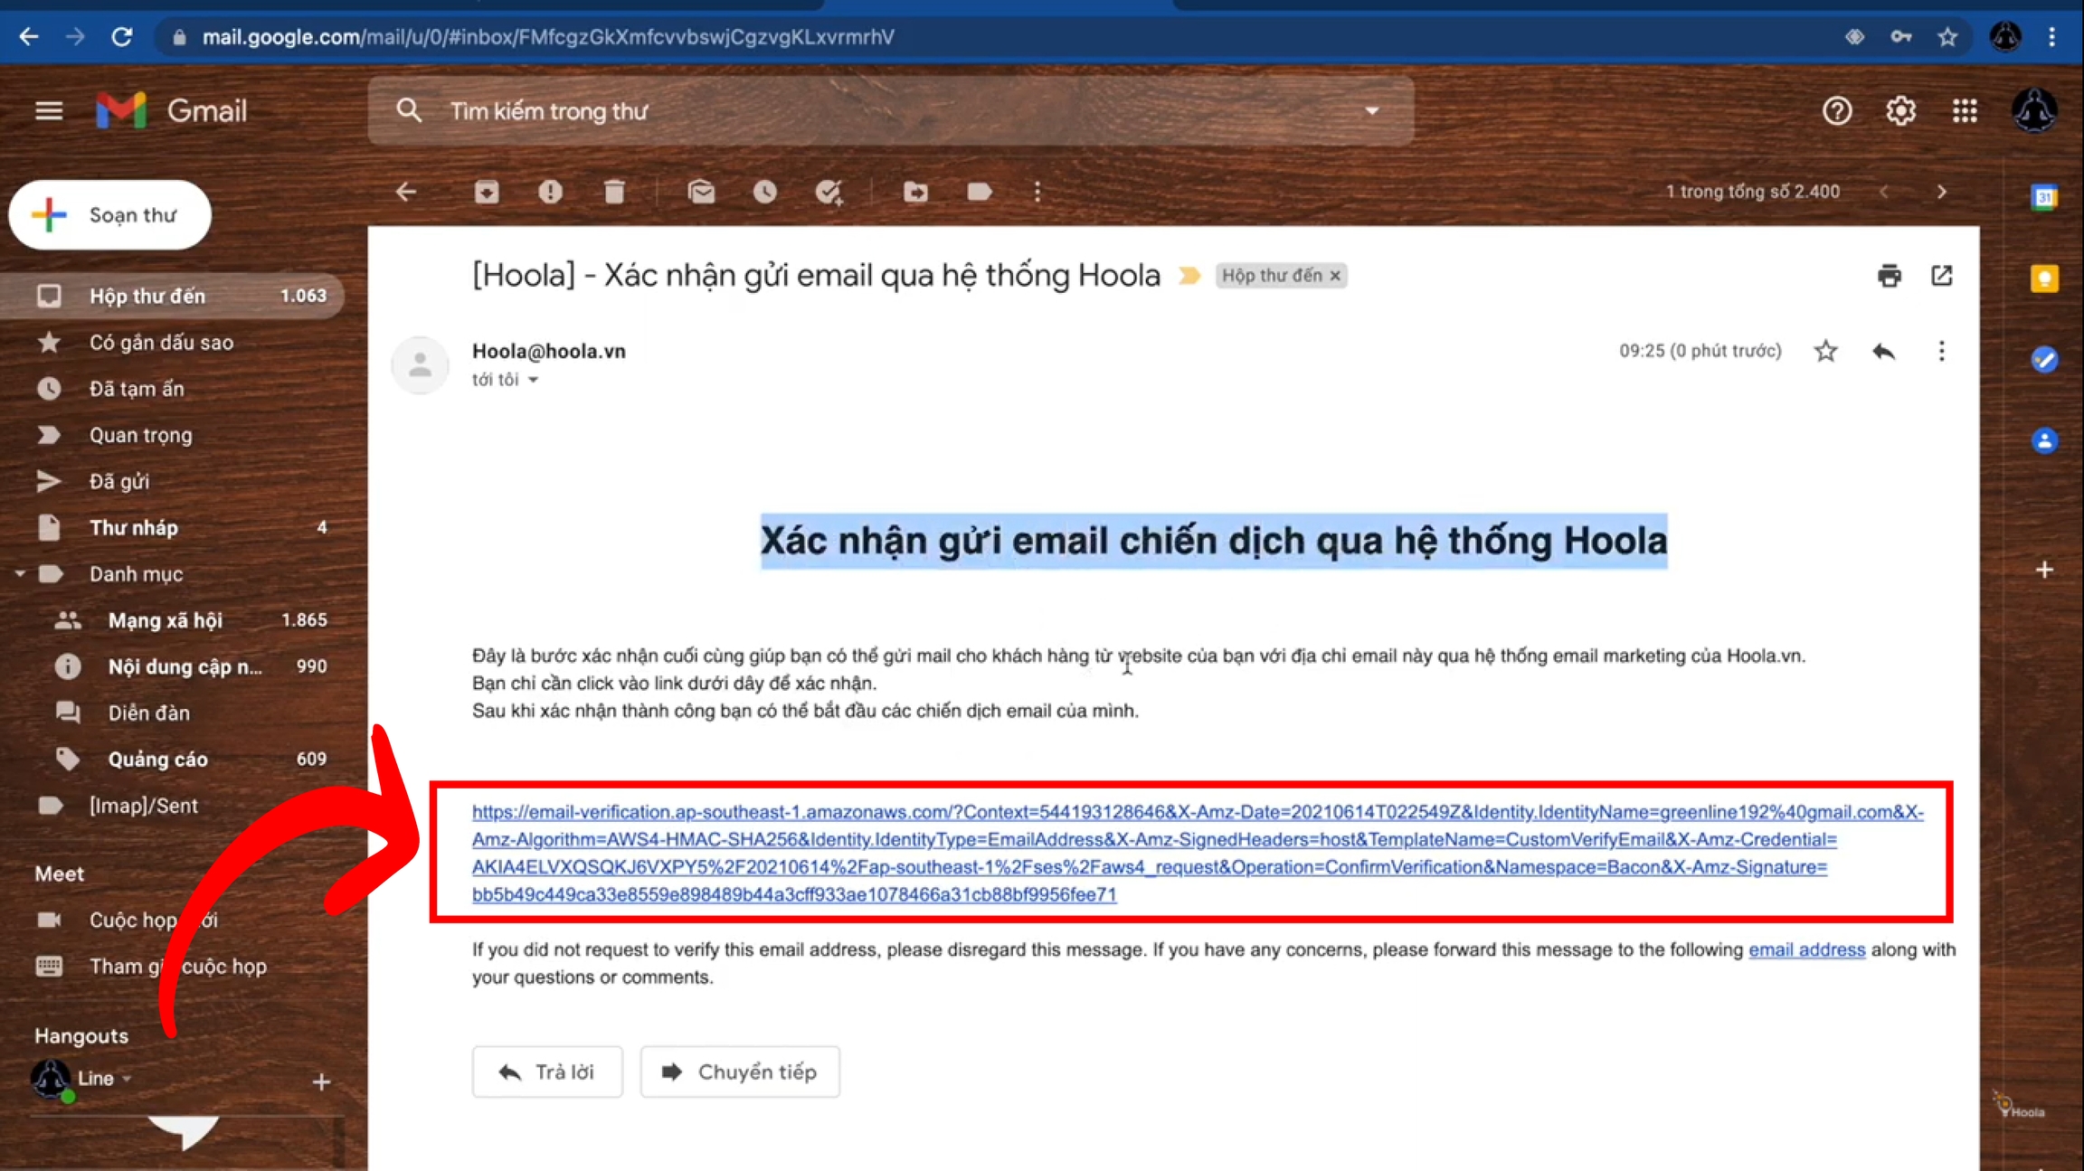Click the Add to Tasks icon
This screenshot has width=2084, height=1171.
829,192
